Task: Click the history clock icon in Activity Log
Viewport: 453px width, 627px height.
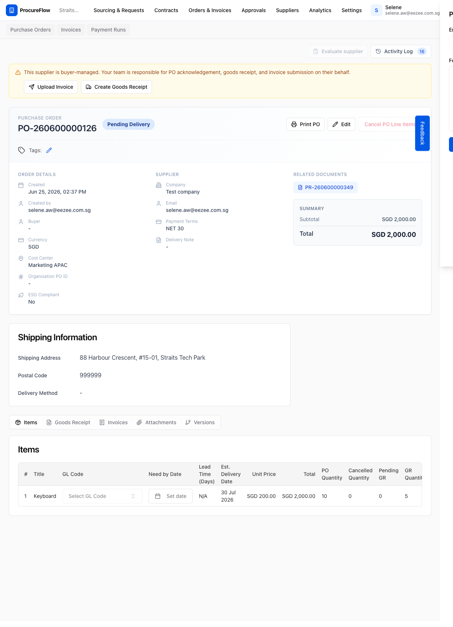Action: tap(378, 51)
